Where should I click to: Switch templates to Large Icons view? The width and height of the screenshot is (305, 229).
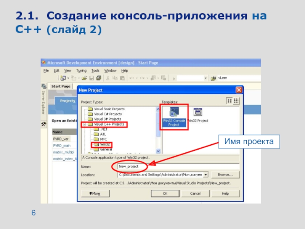point(230,101)
